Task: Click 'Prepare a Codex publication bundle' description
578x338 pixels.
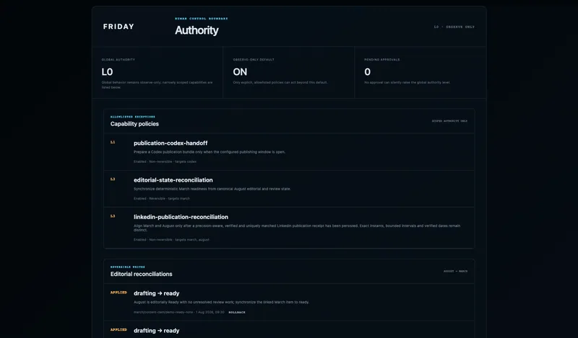Action: coord(210,152)
